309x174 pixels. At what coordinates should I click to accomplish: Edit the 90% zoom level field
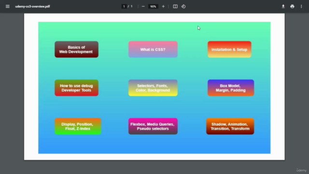pos(153,6)
